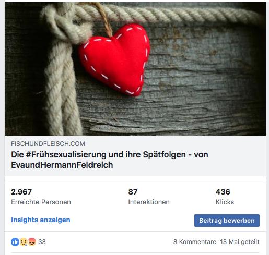Image resolution: width=269 pixels, height=255 pixels.
Task: Click the EvaundHermannFeldreich author line in title
Action: click(x=62, y=165)
